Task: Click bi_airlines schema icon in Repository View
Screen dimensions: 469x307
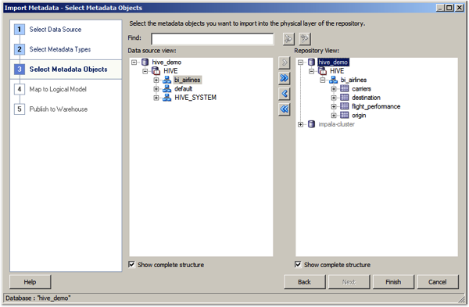Action: [x=333, y=80]
